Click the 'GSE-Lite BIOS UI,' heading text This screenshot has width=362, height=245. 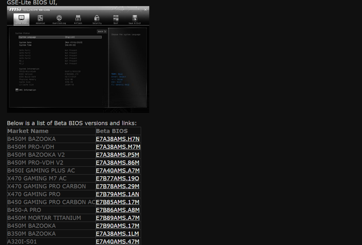pyautogui.click(x=32, y=2)
